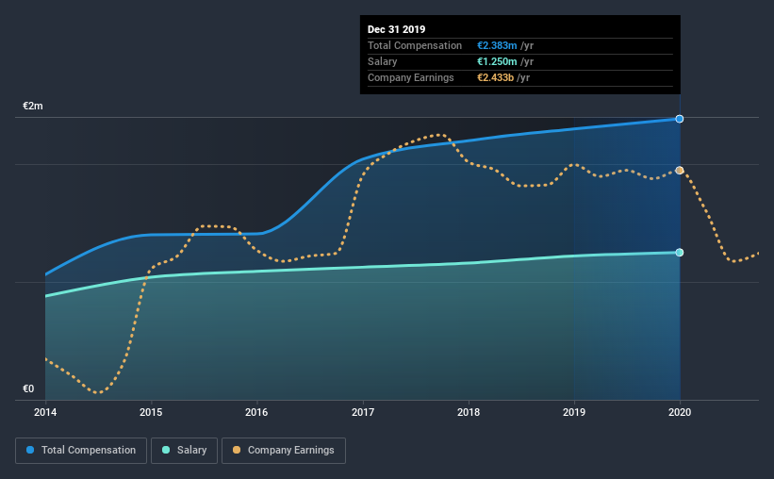The image size is (774, 479).
Task: Select the Company Earnings data point at 2020
Action: point(680,171)
